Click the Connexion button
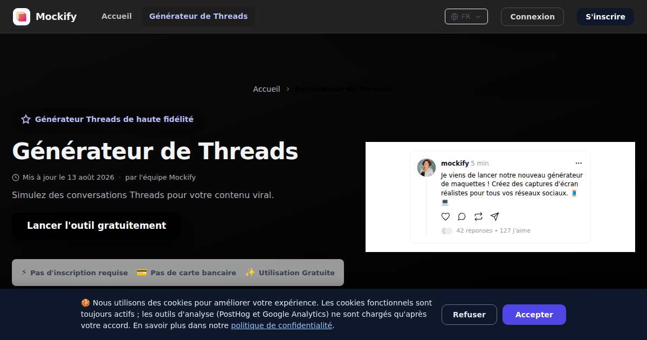 [x=532, y=17]
